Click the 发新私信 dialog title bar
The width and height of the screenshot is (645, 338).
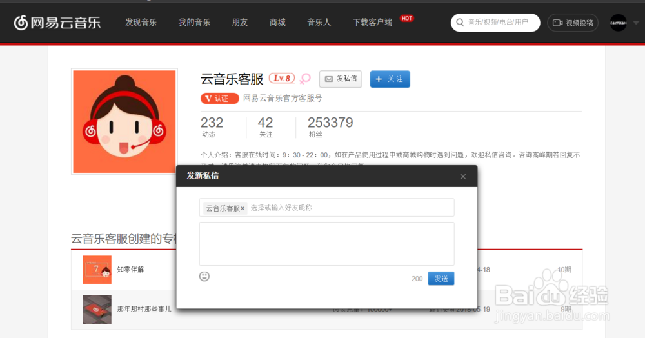pyautogui.click(x=326, y=176)
